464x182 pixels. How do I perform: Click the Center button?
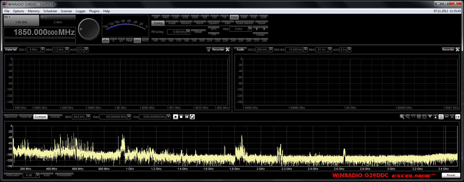(260, 35)
